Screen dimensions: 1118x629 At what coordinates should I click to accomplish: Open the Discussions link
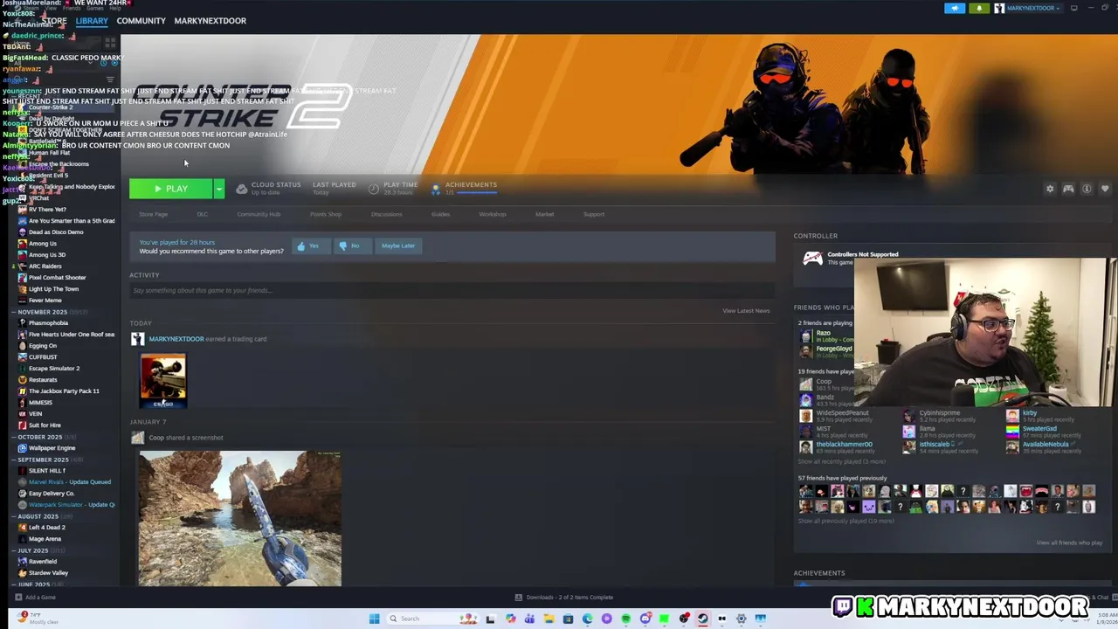386,214
